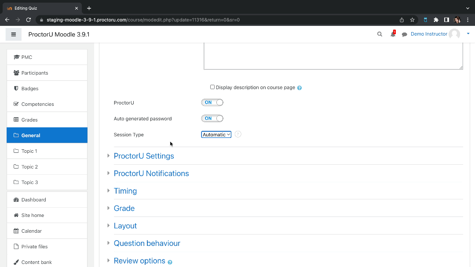
Task: Expand the ProctorU Settings section
Action: click(x=144, y=156)
